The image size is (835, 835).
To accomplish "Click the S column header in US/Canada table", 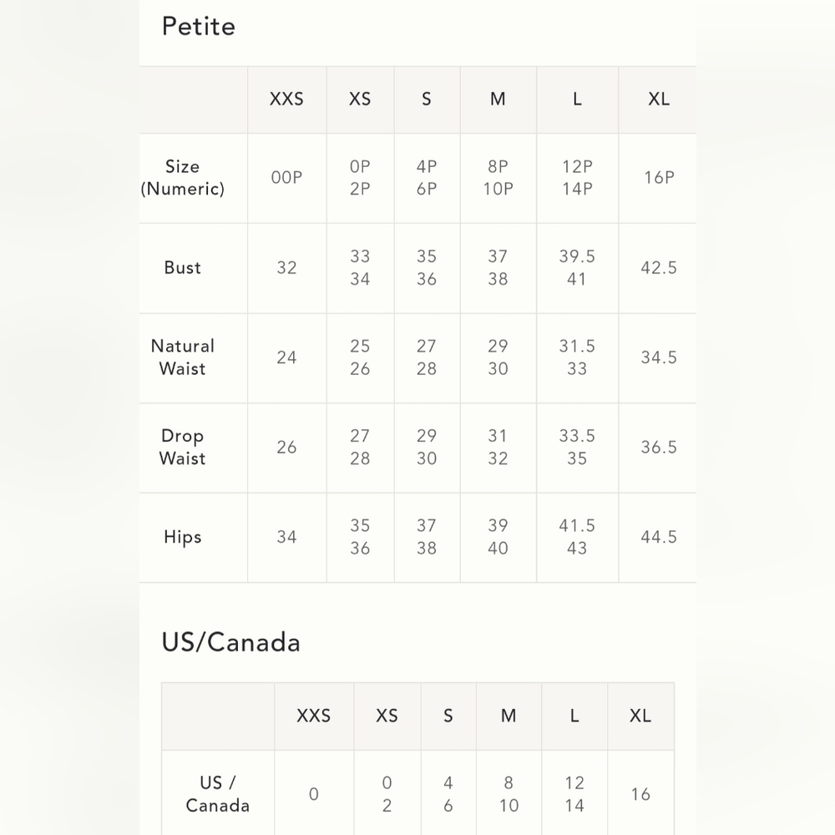I will 448,716.
